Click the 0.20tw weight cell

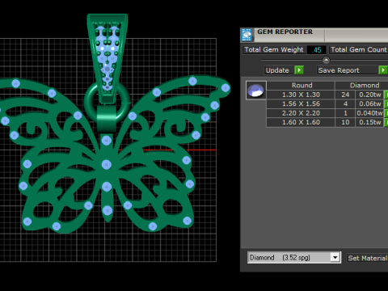coord(370,95)
